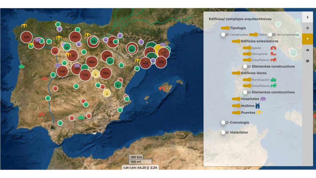Expand the Cronología filter section
The width and height of the screenshot is (316, 178).
(225, 123)
